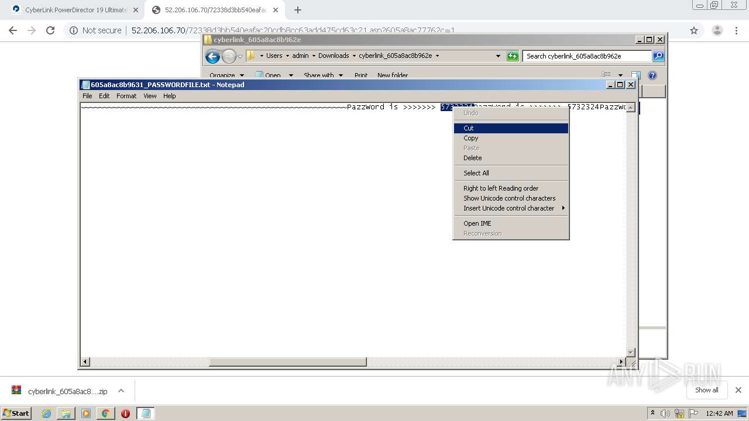
Task: Open Explorer help icon
Action: pos(652,75)
